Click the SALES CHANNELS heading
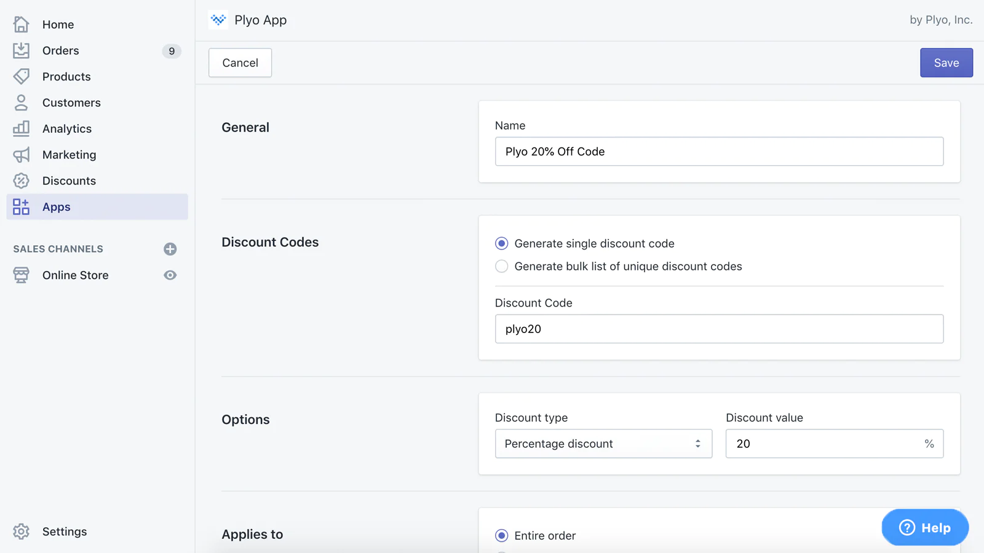The height and width of the screenshot is (553, 984). 58,249
